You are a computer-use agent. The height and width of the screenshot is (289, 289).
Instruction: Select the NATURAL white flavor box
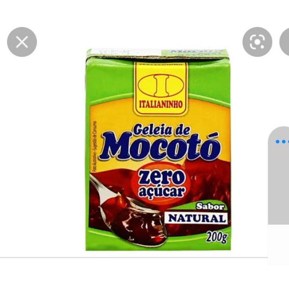pyautogui.click(x=197, y=219)
